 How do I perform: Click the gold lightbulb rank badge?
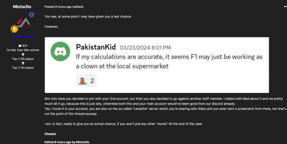click(x=14, y=29)
